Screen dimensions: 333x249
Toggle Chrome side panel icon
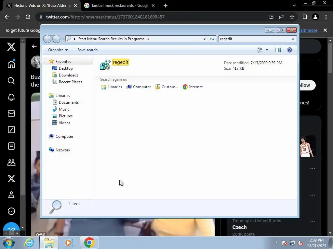[x=305, y=17]
